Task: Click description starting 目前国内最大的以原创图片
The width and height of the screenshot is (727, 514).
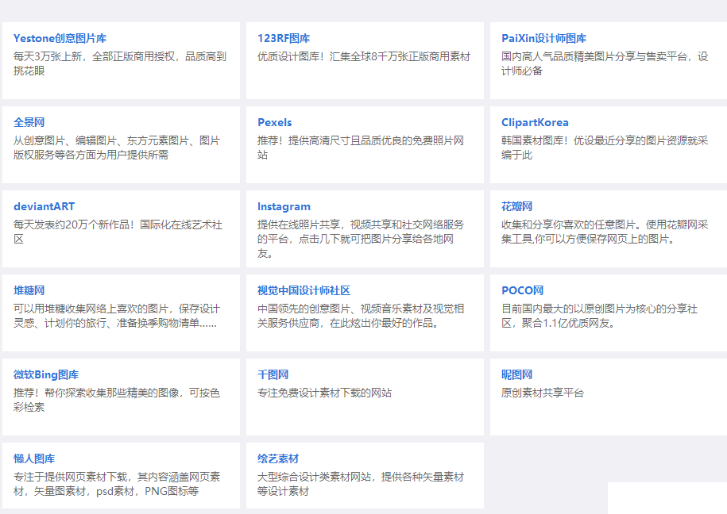Action: tap(600, 316)
